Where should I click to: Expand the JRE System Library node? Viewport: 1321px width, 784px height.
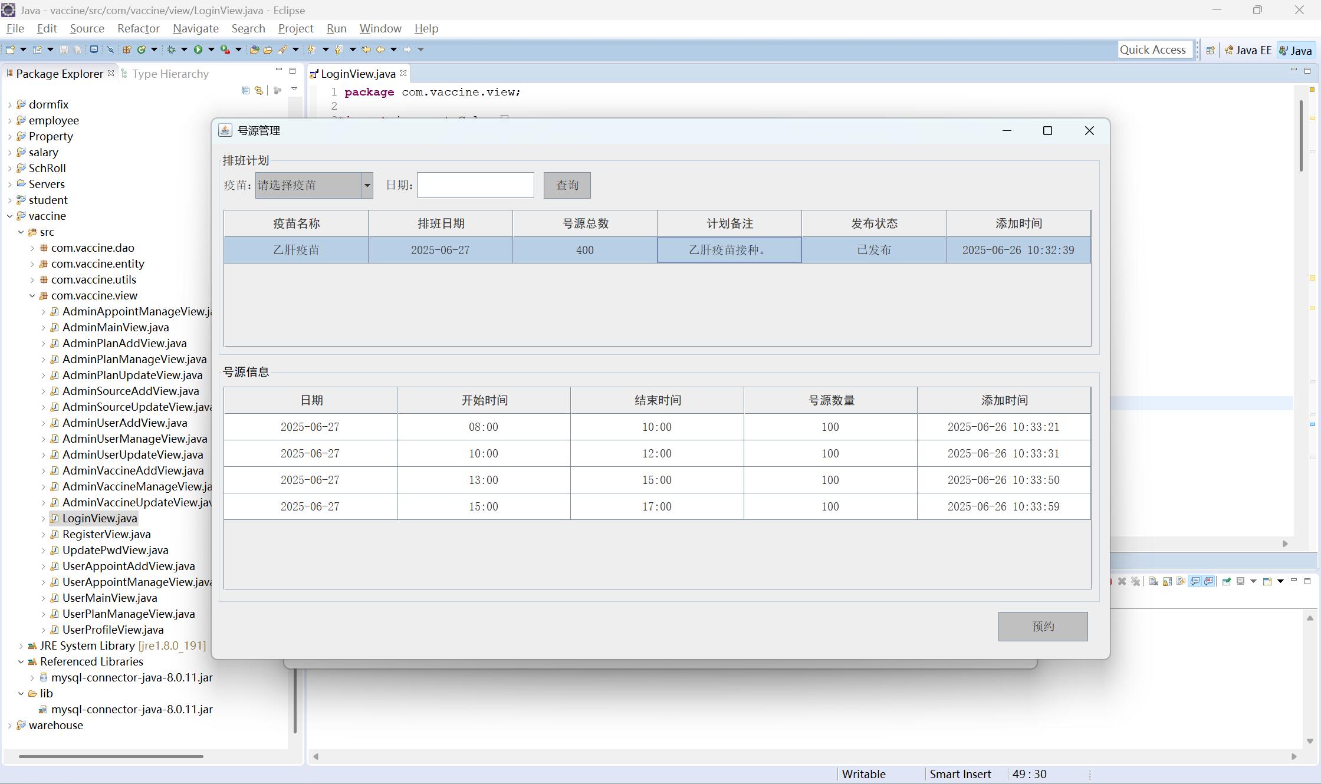21,645
